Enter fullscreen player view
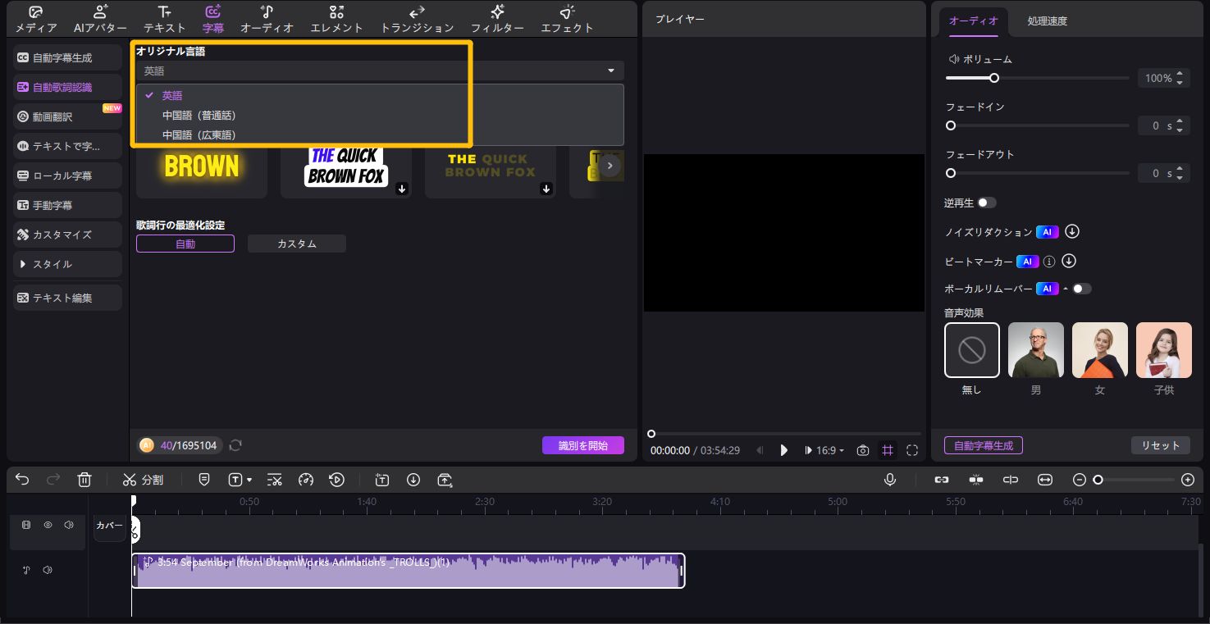 click(x=912, y=450)
